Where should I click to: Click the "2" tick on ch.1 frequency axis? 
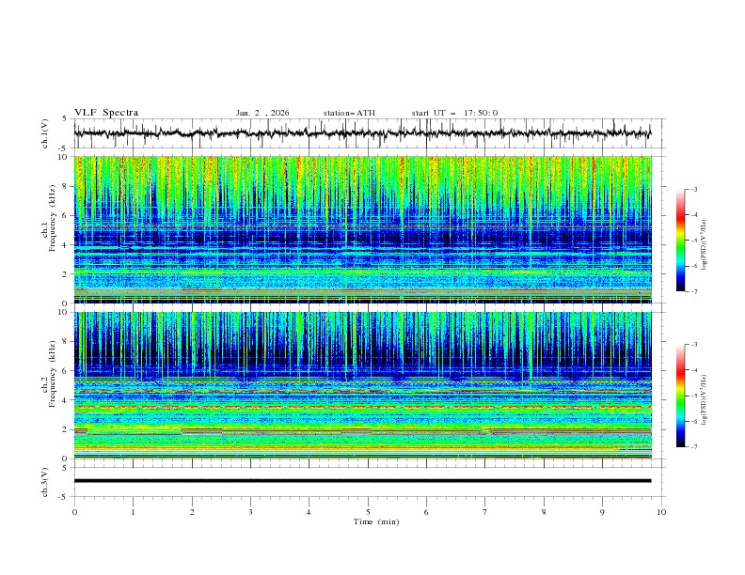pos(66,274)
